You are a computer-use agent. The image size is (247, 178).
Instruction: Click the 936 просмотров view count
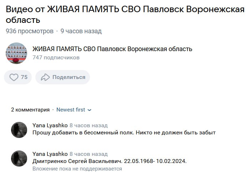[29, 31]
